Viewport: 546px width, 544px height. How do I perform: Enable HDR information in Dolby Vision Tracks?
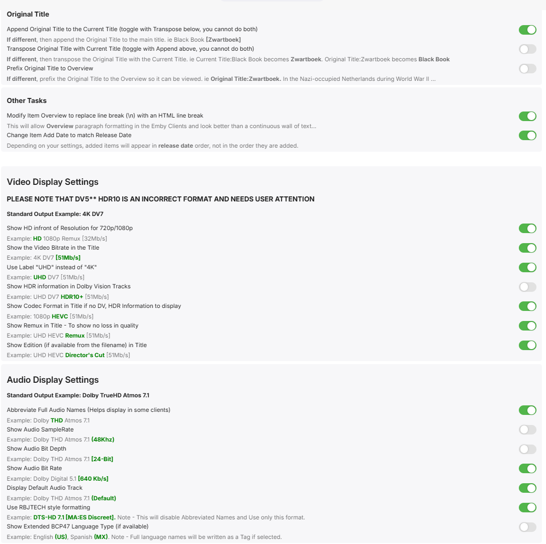tap(527, 287)
